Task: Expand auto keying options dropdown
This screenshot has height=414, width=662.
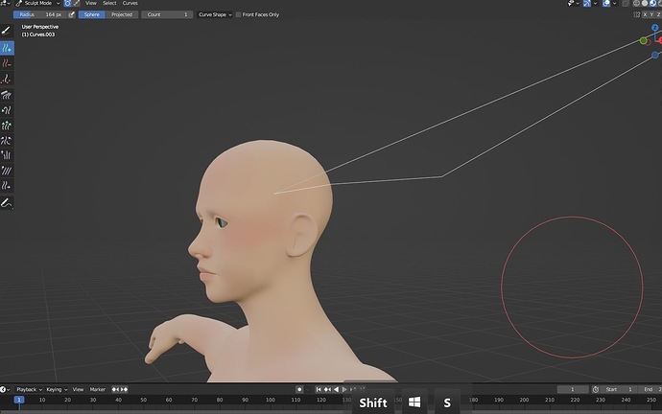Action: (x=307, y=389)
